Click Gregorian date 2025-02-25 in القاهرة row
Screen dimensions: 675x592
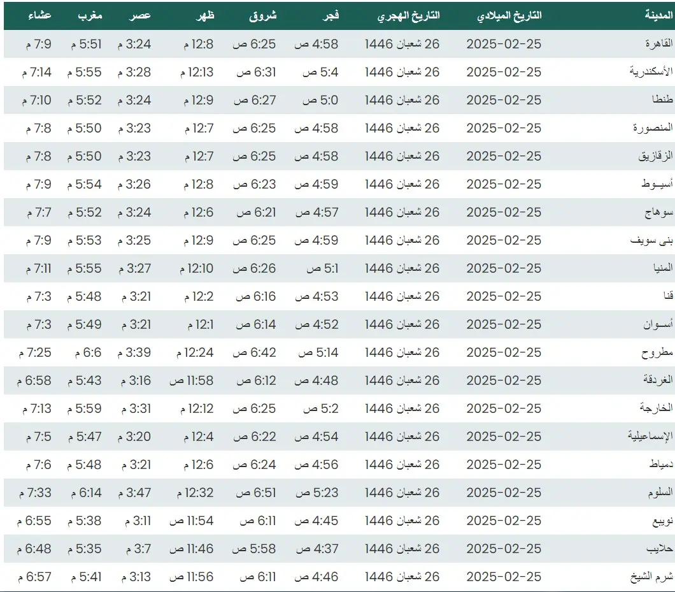click(x=504, y=44)
